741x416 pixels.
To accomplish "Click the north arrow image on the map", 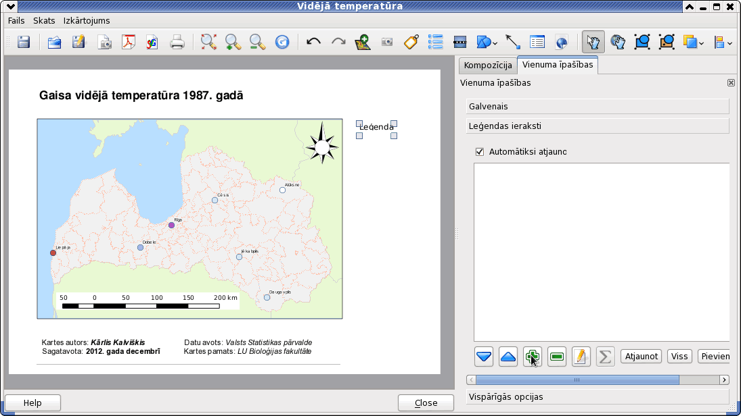I will click(322, 143).
